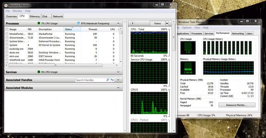Click the Service CPU Usage graph

click(149, 72)
